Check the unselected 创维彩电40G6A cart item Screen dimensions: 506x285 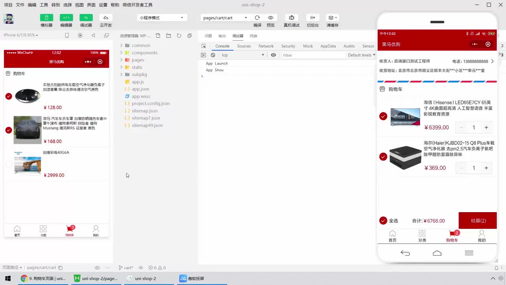[9, 164]
